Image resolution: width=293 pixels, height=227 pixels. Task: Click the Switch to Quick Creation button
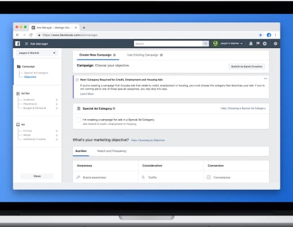246,66
